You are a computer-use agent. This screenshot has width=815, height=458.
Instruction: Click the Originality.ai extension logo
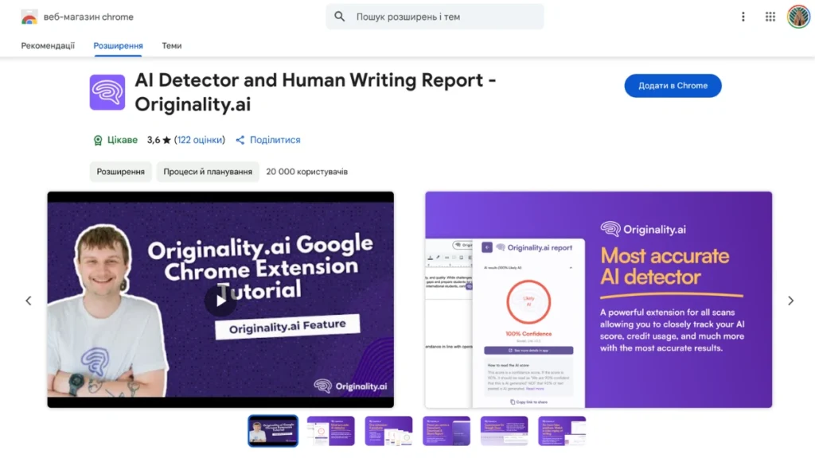107,91
